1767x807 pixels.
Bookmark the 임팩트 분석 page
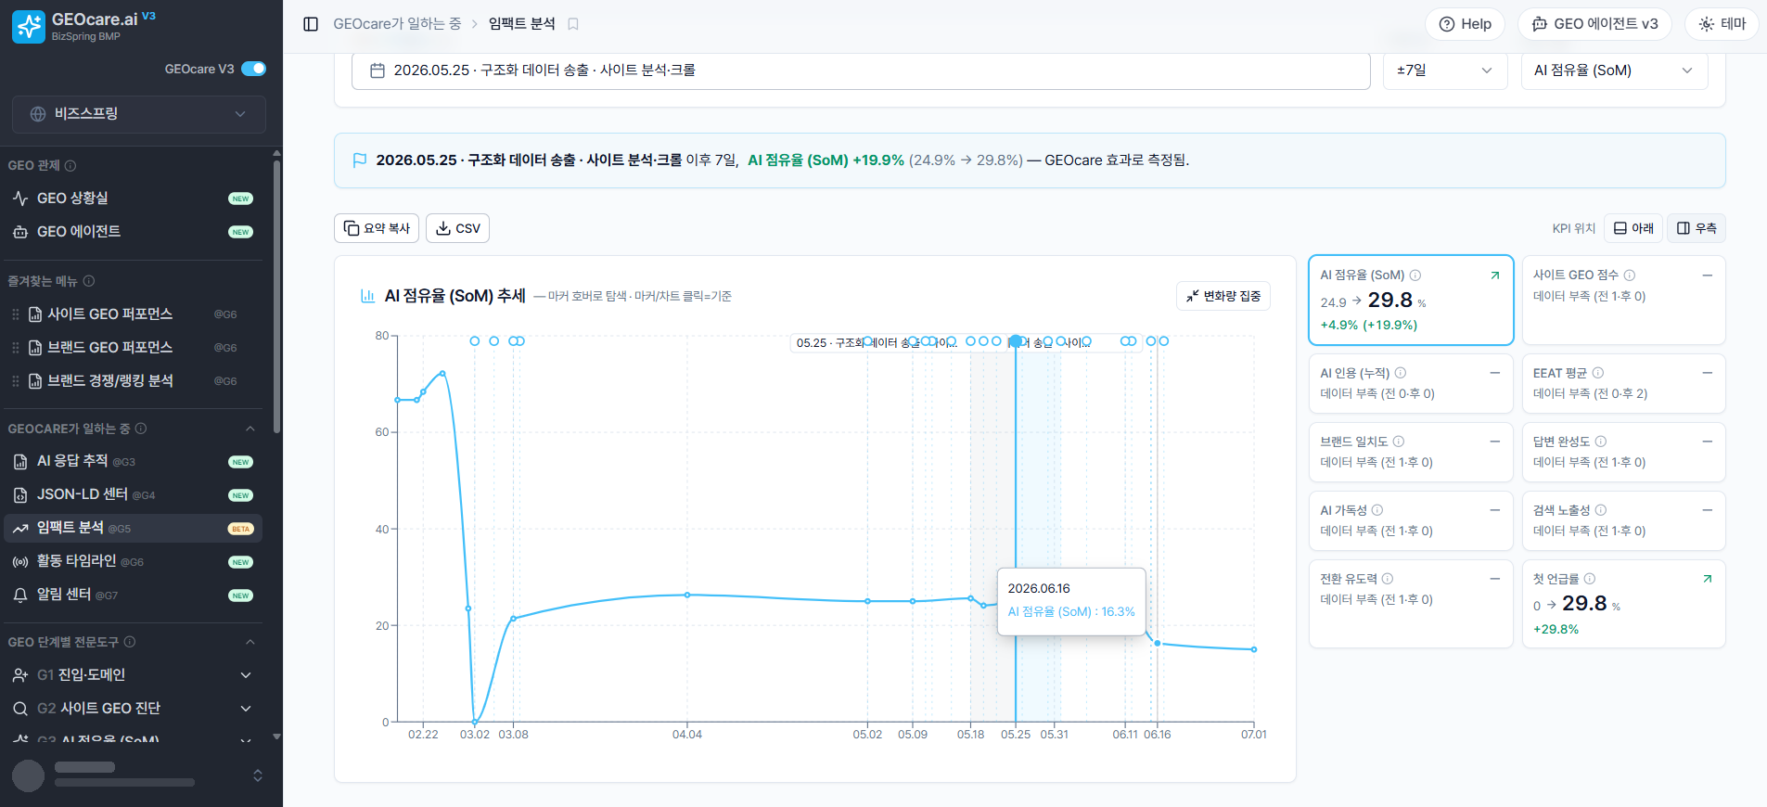573,24
